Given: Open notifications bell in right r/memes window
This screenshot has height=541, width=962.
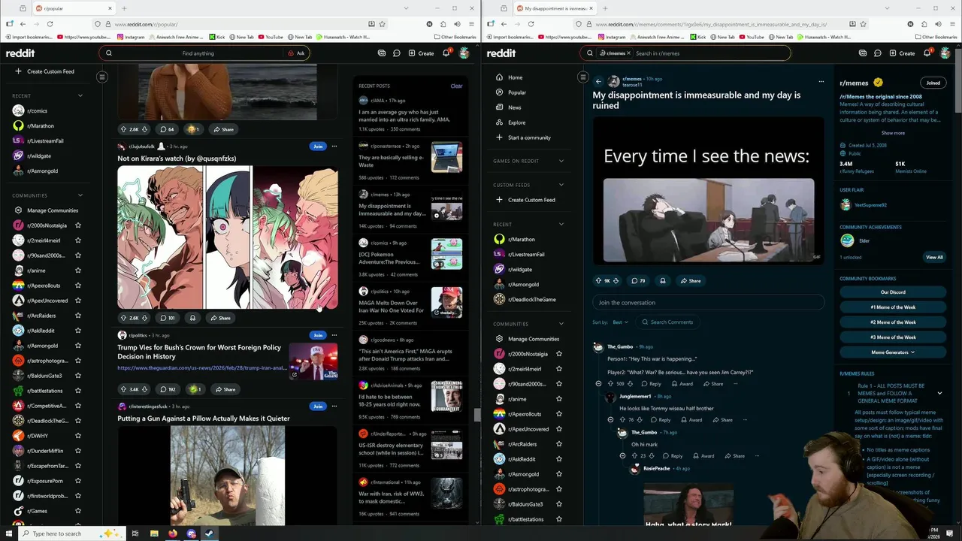Looking at the screenshot, I should tap(927, 53).
